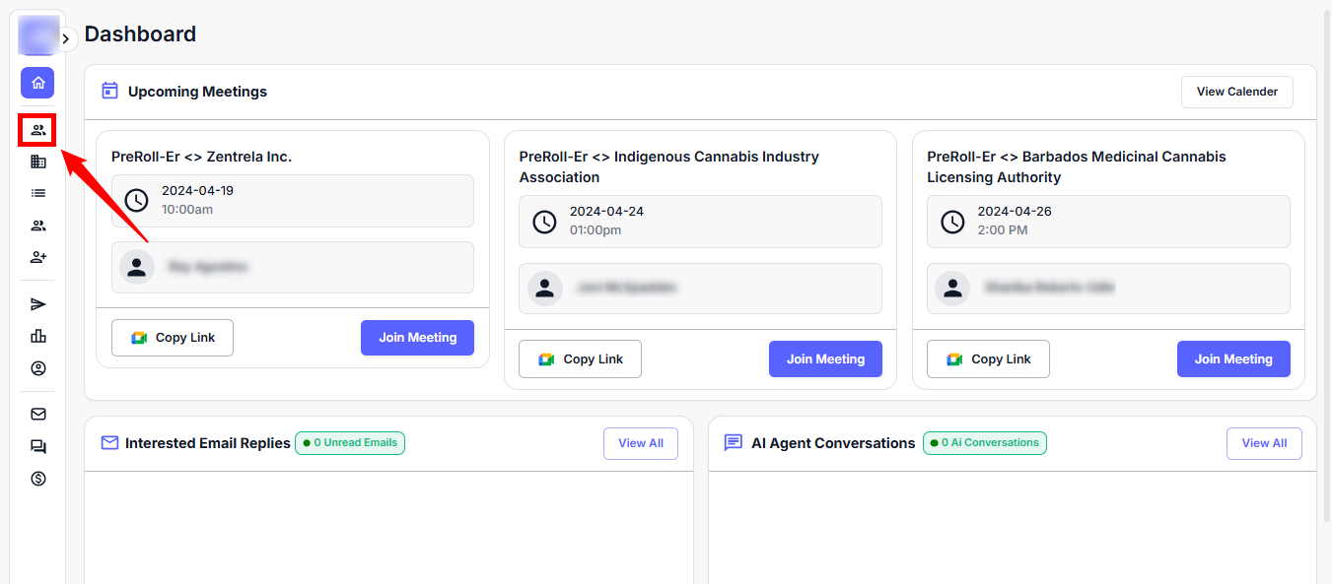Select the add person icon in the sidebar

pos(38,257)
